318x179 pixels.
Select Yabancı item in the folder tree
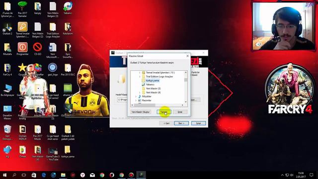point(150,85)
